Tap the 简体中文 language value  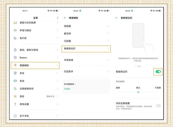click(x=50, y=97)
